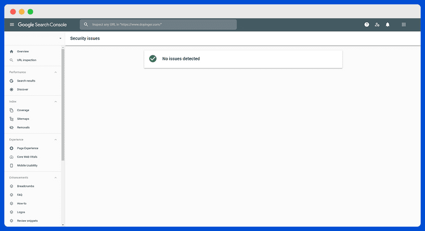Click the Breadcrumbs layers icon
The height and width of the screenshot is (231, 425).
coord(11,186)
